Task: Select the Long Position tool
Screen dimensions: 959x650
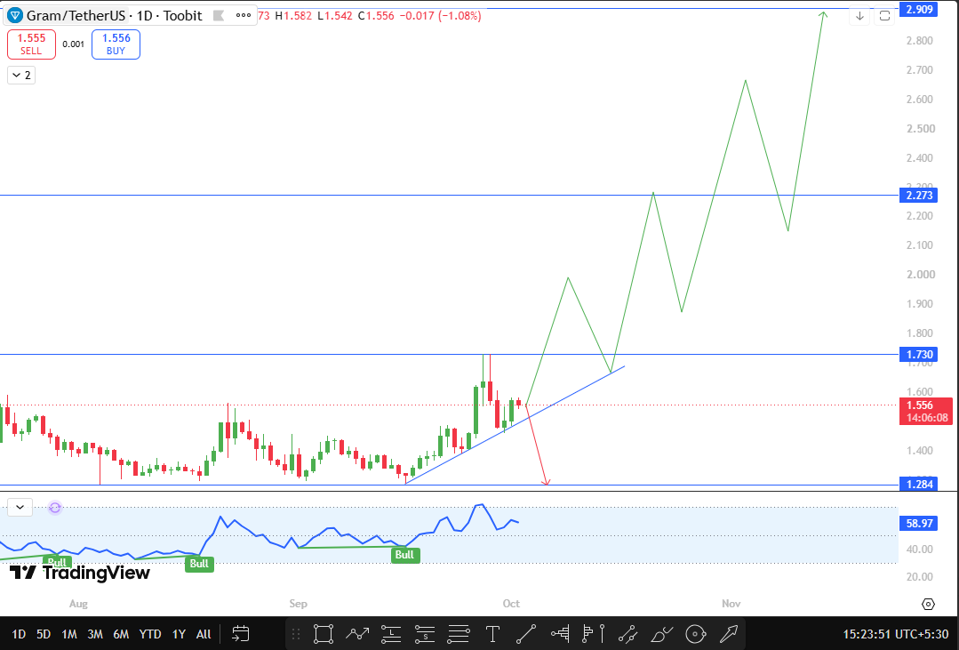Action: (x=391, y=634)
